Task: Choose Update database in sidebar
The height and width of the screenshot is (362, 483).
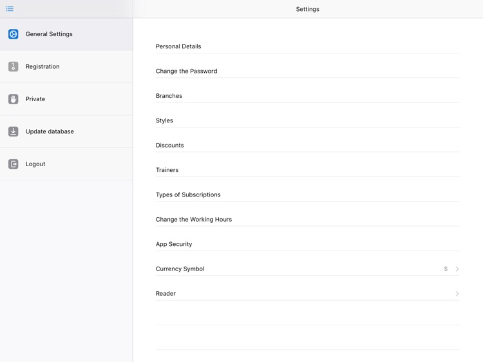Action: click(x=66, y=131)
